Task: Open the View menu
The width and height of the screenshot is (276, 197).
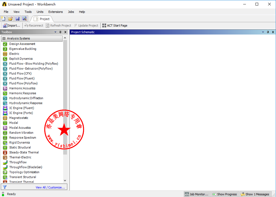Action: (x=16, y=12)
